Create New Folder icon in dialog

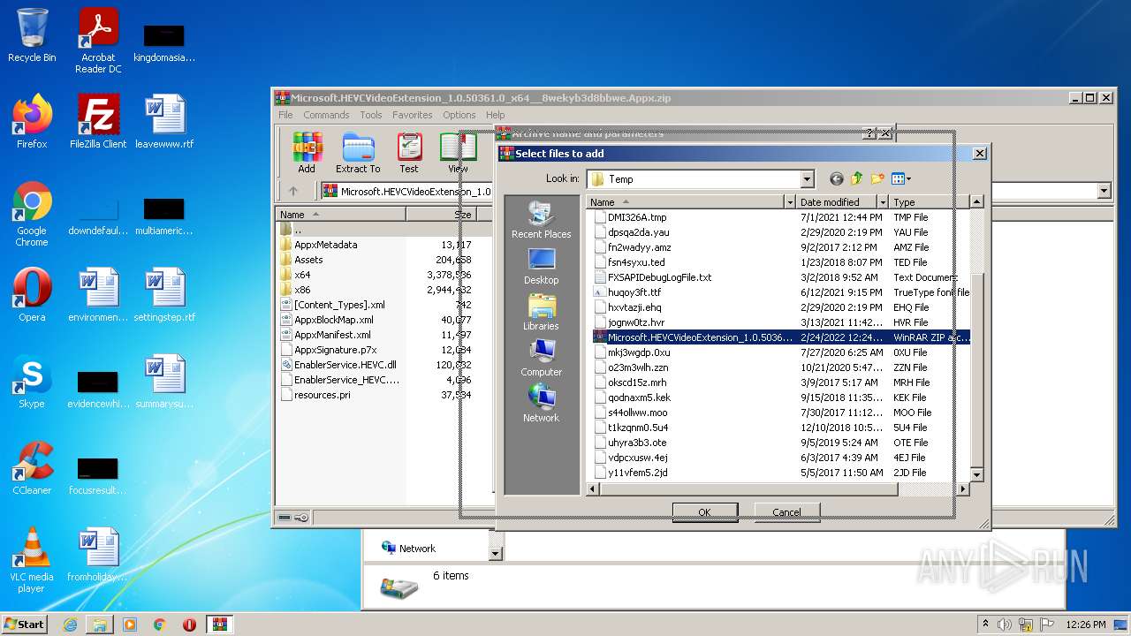877,179
